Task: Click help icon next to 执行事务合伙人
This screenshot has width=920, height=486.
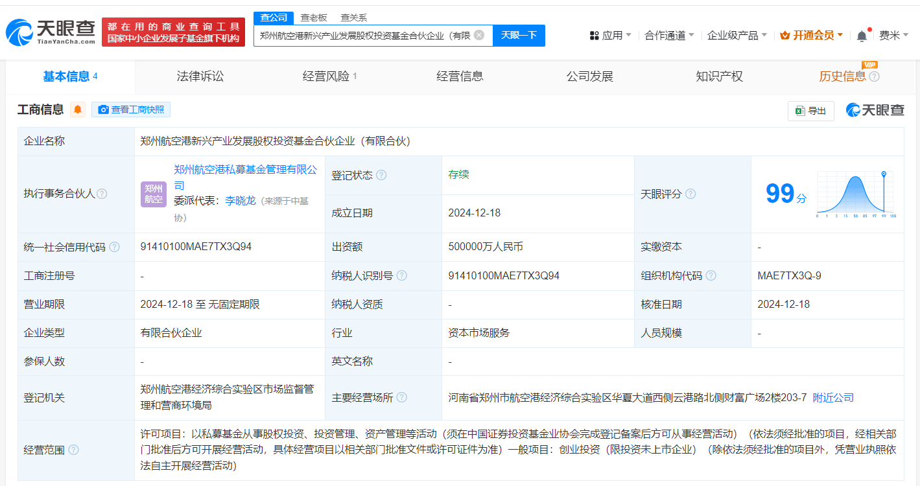Action: click(x=102, y=194)
